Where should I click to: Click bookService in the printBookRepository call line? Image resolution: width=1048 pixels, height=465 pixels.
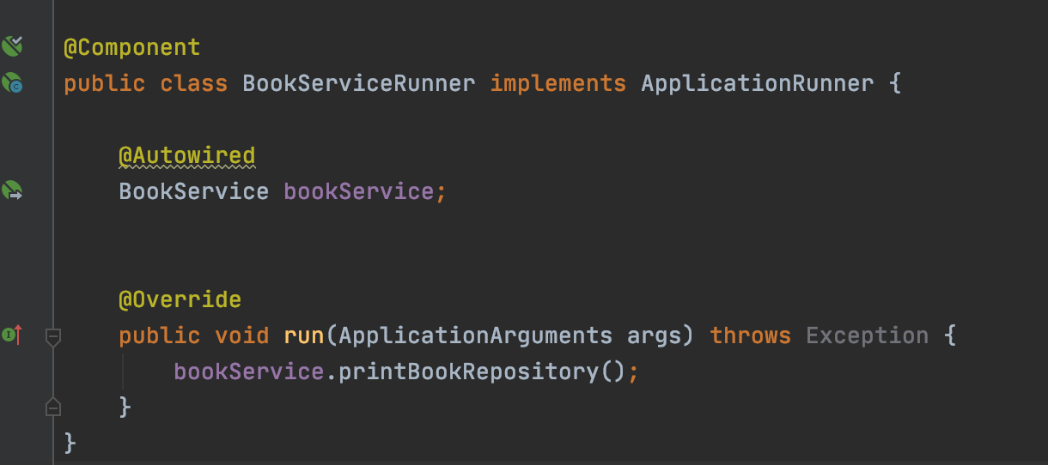point(249,371)
